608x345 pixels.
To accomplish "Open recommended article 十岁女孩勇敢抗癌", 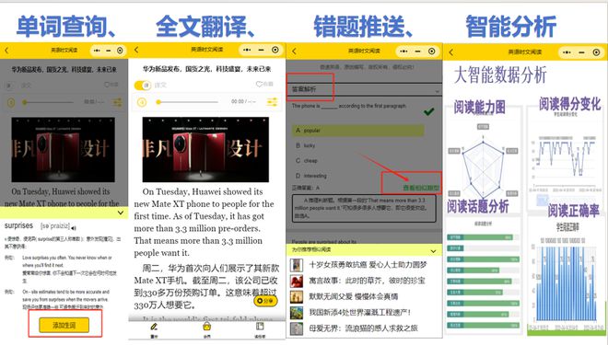I will pyautogui.click(x=368, y=265).
